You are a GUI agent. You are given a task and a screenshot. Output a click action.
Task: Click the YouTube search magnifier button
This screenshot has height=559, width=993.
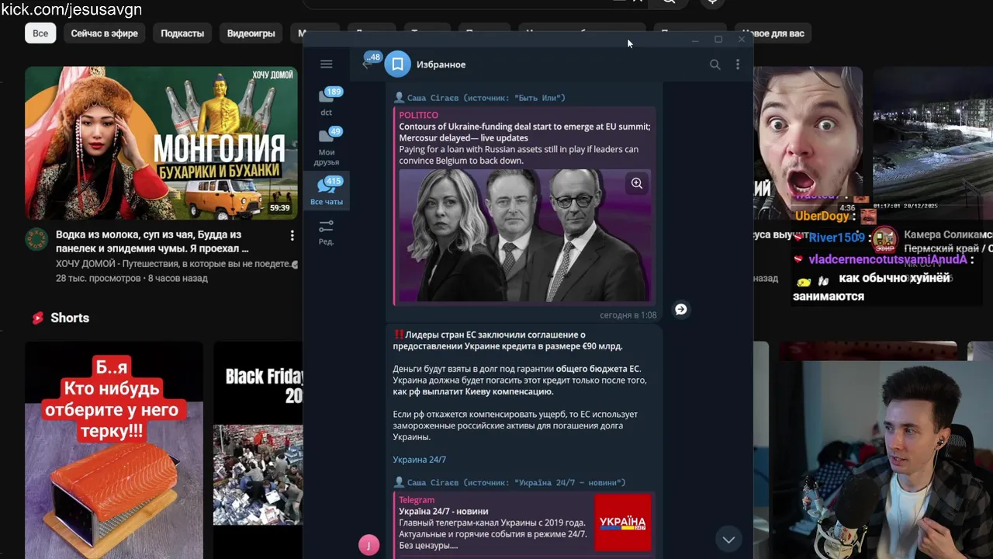[668, 2]
